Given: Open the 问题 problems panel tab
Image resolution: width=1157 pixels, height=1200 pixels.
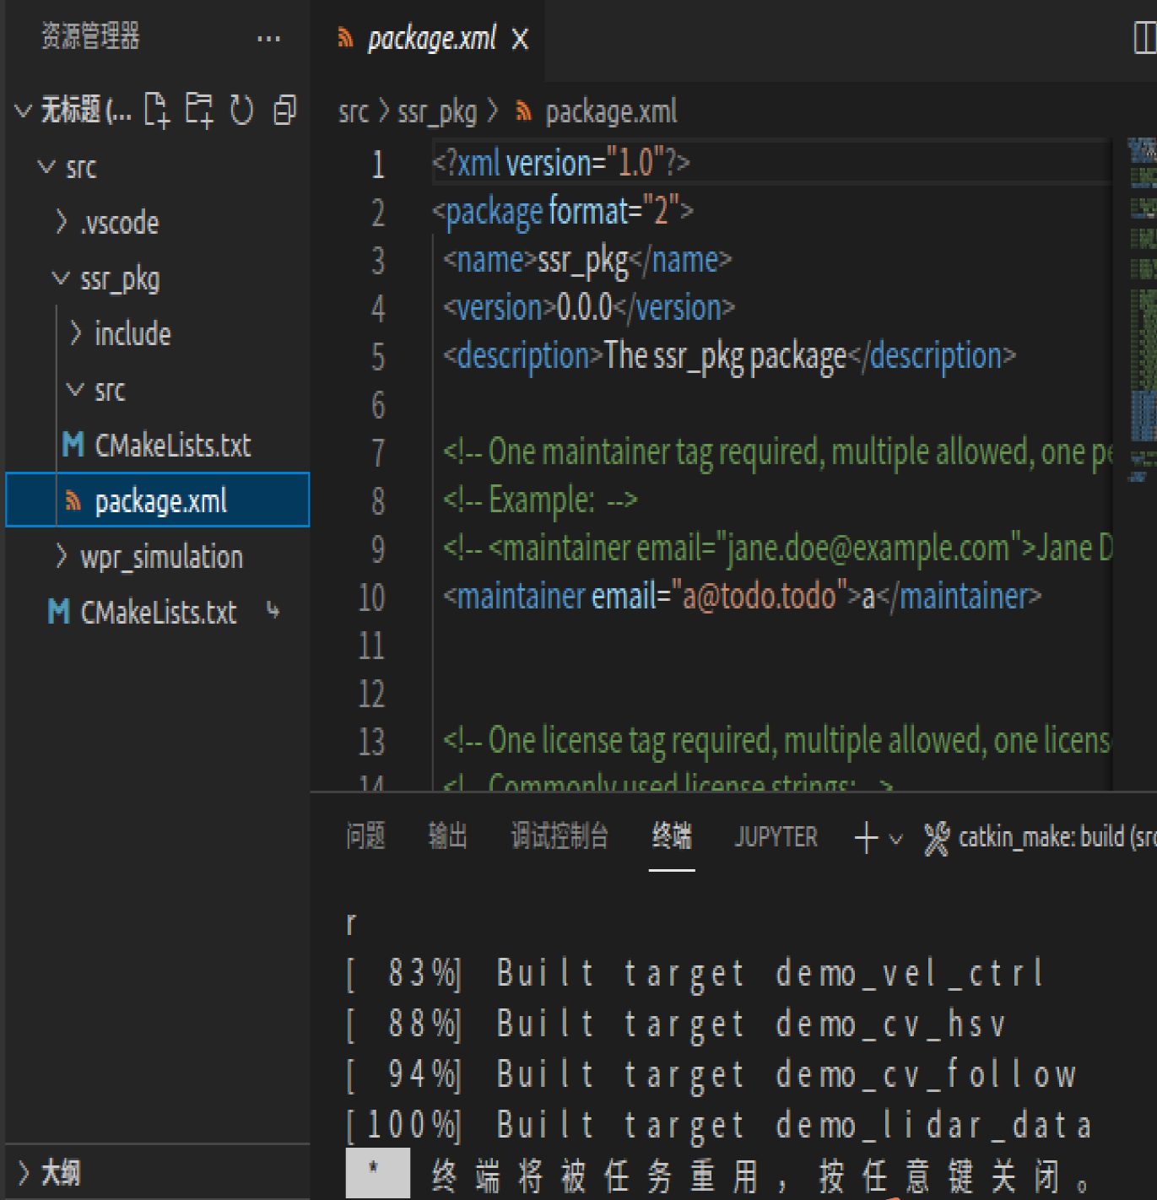Looking at the screenshot, I should 365,836.
